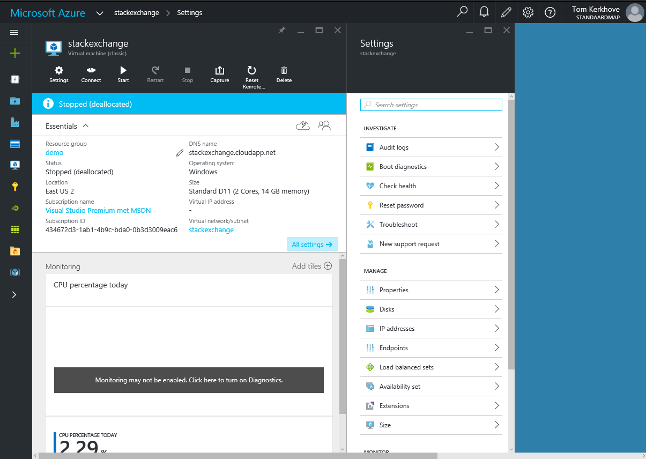Open the quickstart cloud icon in Essentials

302,125
